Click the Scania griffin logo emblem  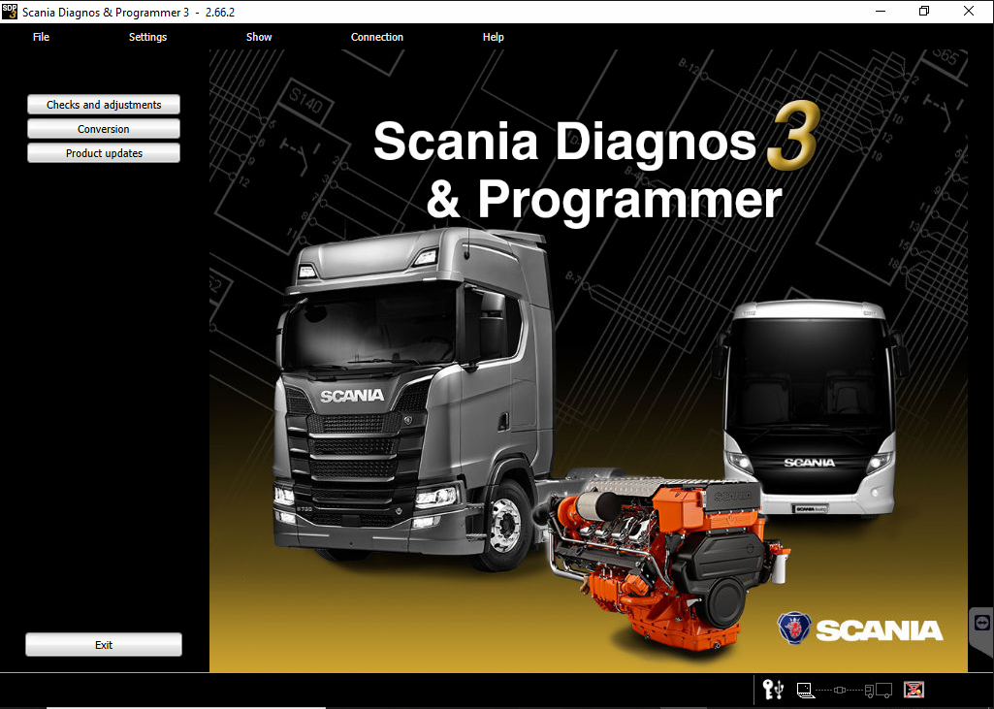794,628
